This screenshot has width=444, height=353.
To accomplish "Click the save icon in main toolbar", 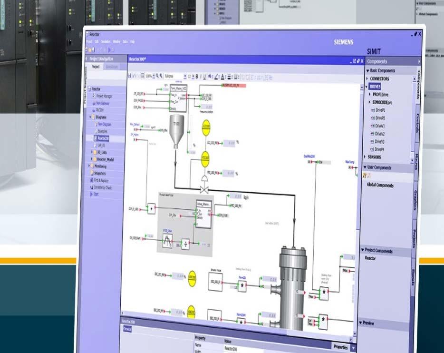I will point(93,50).
